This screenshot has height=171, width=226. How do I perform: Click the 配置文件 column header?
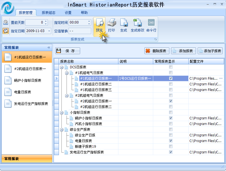point(206,62)
